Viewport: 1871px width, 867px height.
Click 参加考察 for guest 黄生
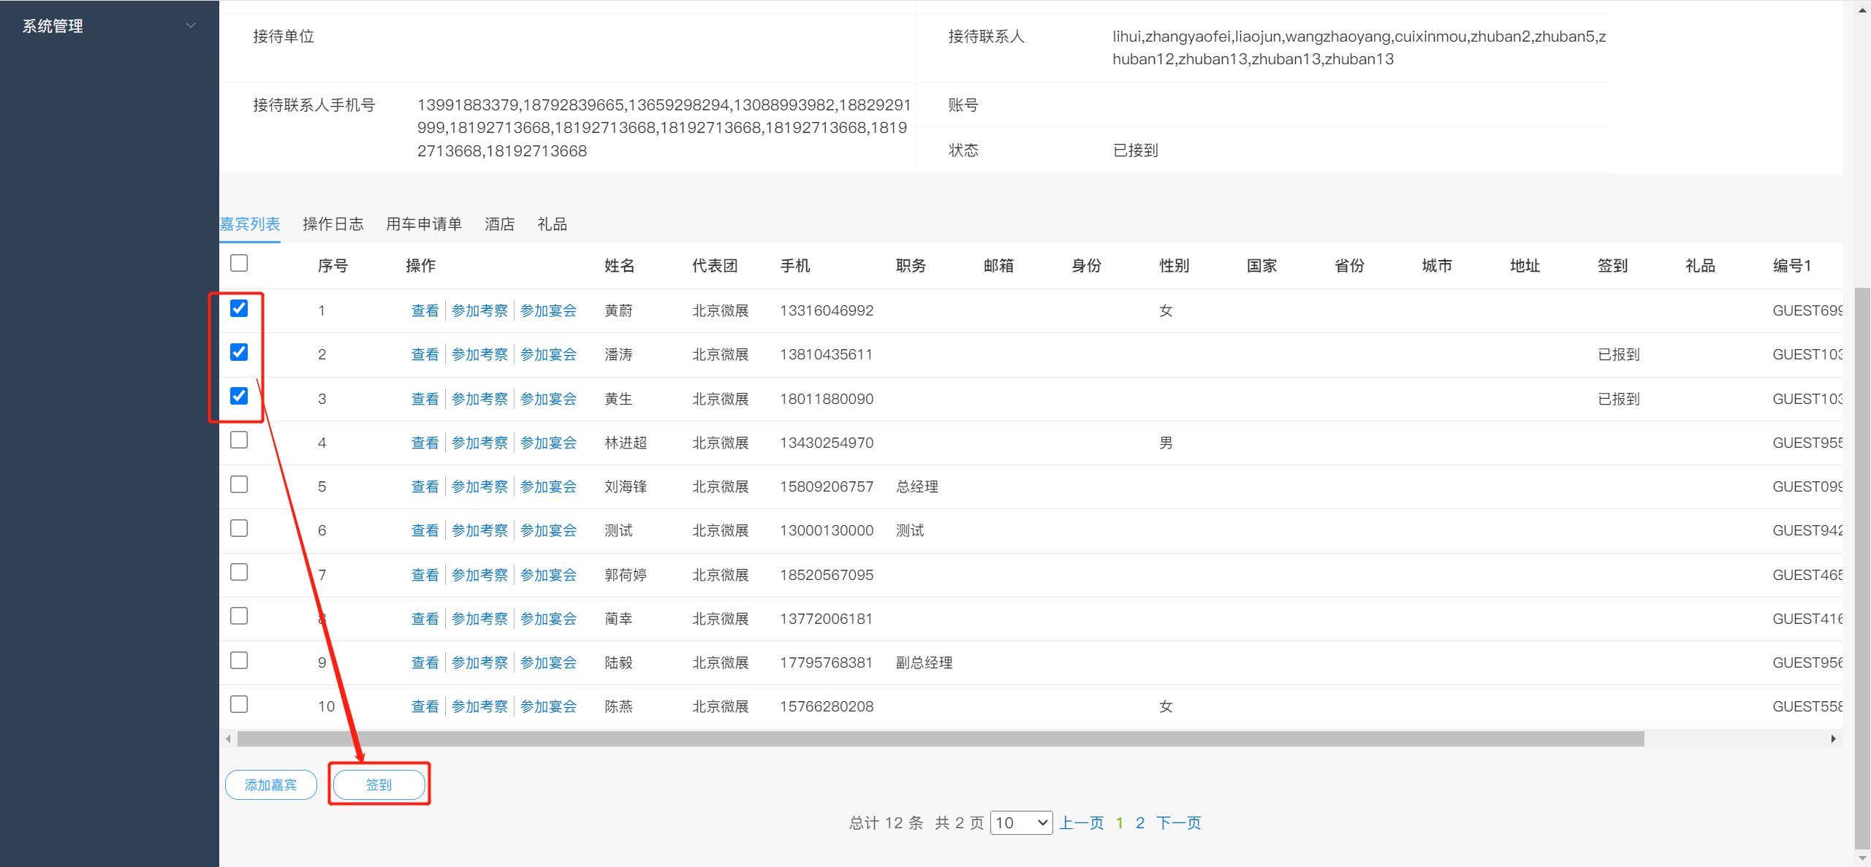(479, 399)
